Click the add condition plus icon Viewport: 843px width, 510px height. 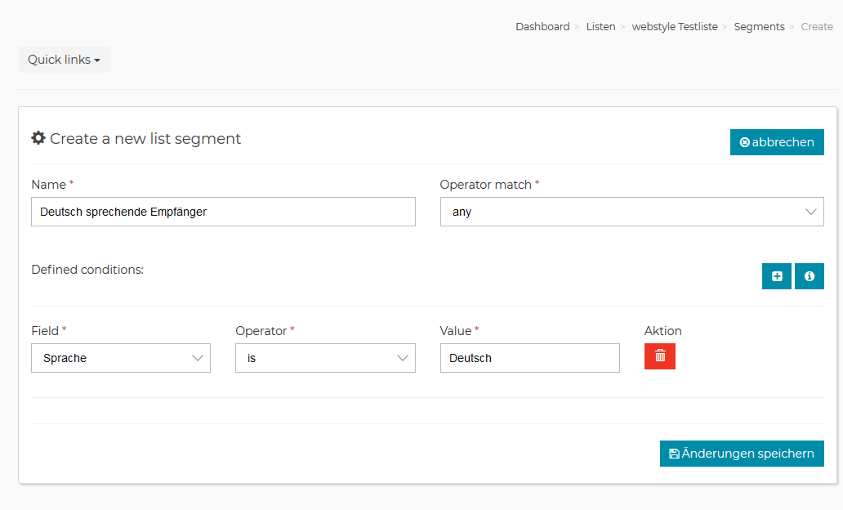coord(776,276)
